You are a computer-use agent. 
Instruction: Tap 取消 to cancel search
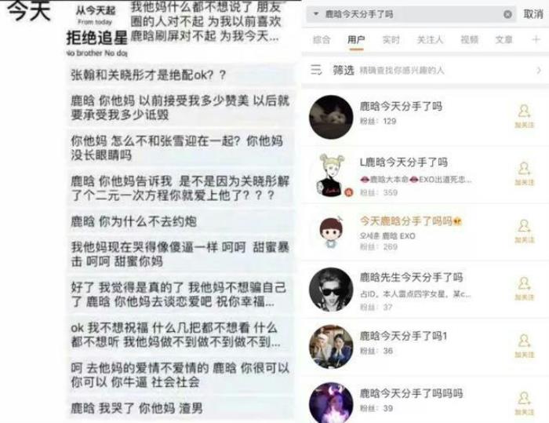coord(533,14)
